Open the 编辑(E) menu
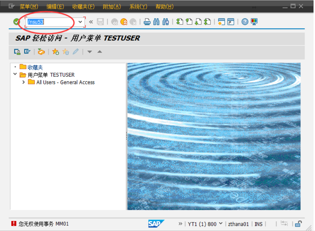Viewport: 315px width, 231px height. tap(55, 7)
